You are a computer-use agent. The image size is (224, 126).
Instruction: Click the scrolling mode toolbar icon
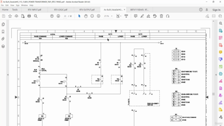(126, 16)
